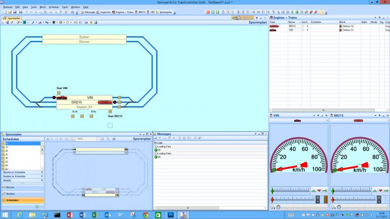Expand Routes in Schedule section
The height and width of the screenshot is (219, 390).
pos(42,176)
